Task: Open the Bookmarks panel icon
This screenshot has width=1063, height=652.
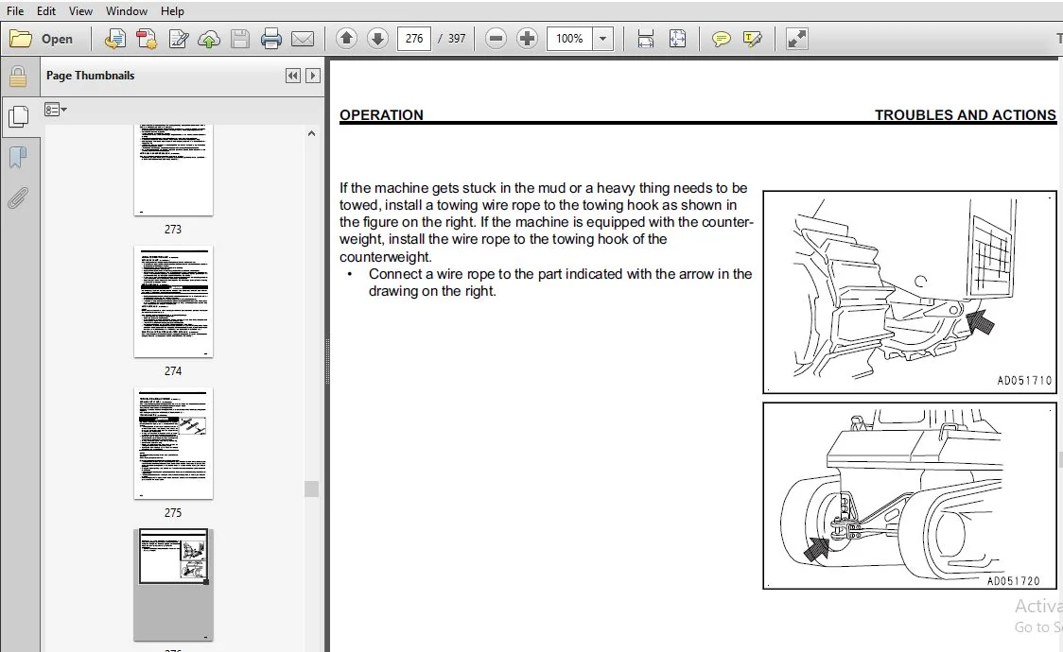Action: pyautogui.click(x=18, y=157)
